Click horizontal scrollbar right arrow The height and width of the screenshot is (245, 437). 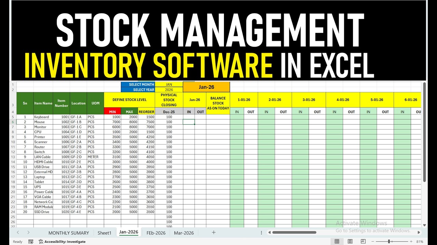point(419,232)
